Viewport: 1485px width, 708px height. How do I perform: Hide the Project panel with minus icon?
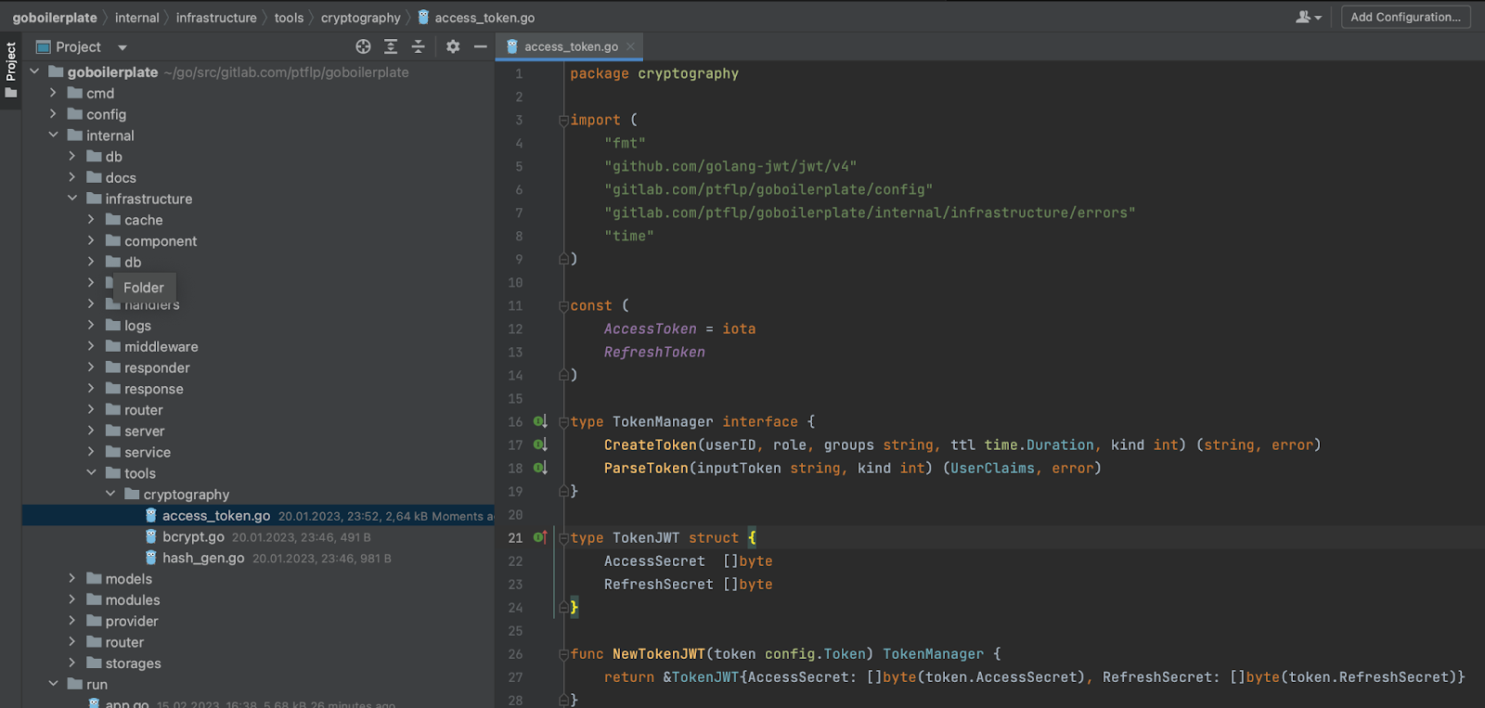pyautogui.click(x=480, y=46)
